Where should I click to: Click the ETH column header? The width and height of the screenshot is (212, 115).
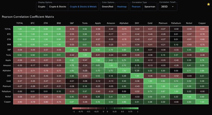(x=46, y=23)
